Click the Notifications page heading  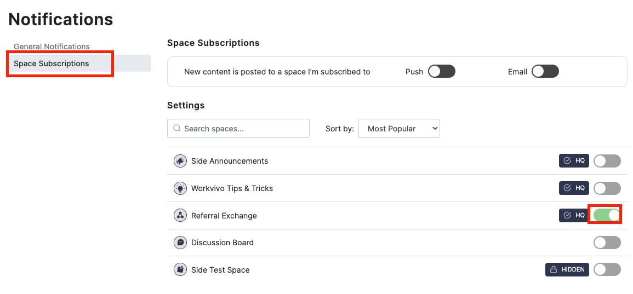coord(60,19)
